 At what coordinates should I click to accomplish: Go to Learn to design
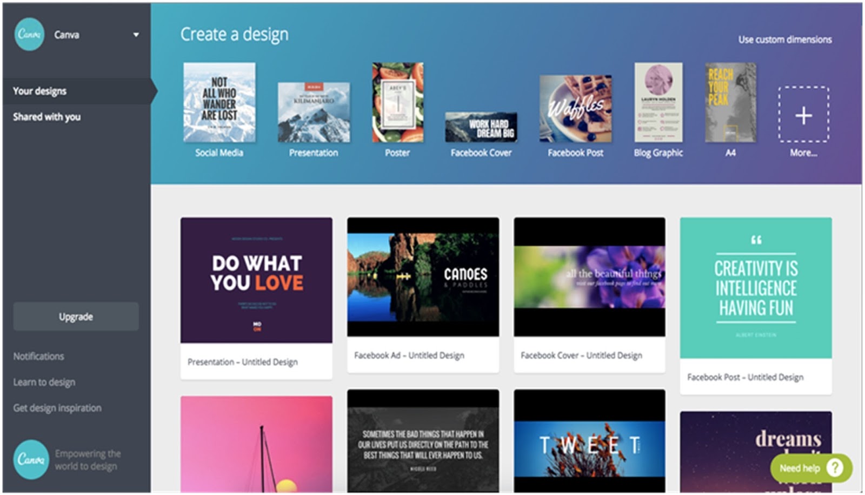click(43, 382)
